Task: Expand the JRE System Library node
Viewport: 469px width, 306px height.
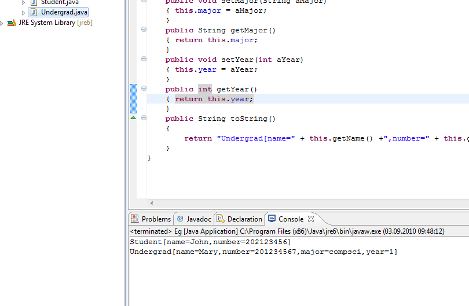Action: 2,23
